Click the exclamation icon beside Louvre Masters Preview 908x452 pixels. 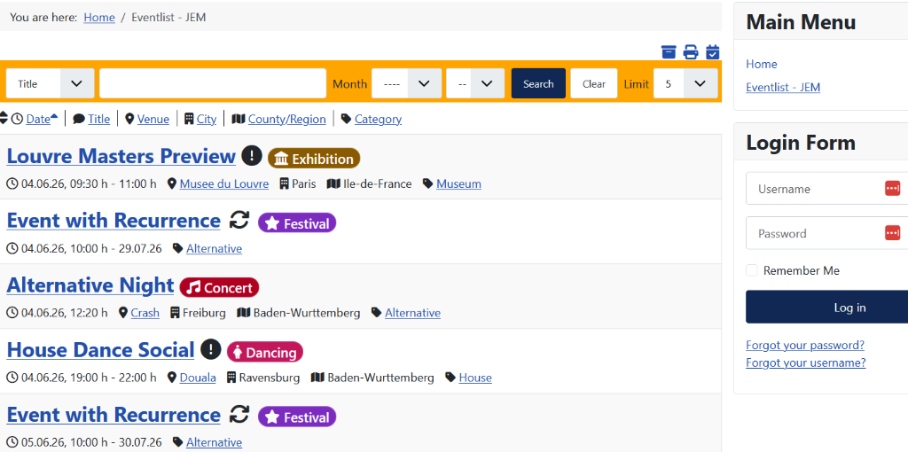point(252,155)
